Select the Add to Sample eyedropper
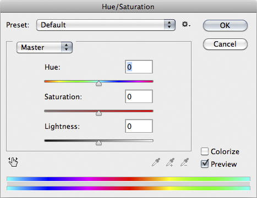Image resolution: width=257 pixels, height=198 pixels. (170, 162)
